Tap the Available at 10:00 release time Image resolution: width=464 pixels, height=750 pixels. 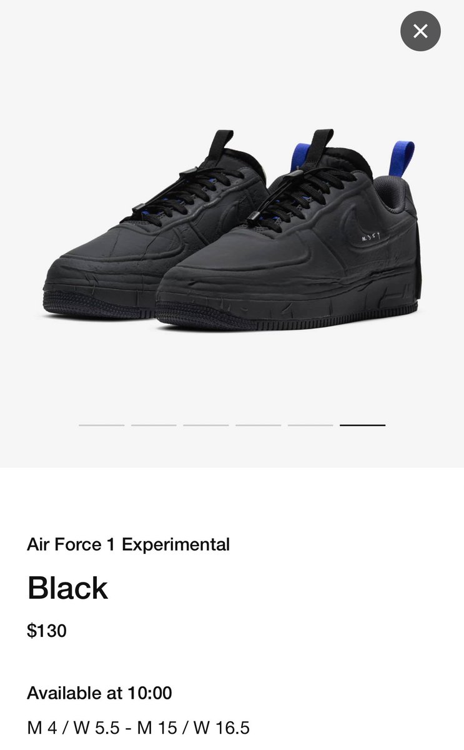click(x=99, y=692)
